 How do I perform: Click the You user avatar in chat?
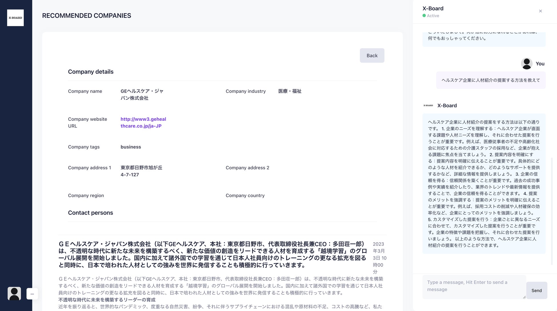(526, 64)
